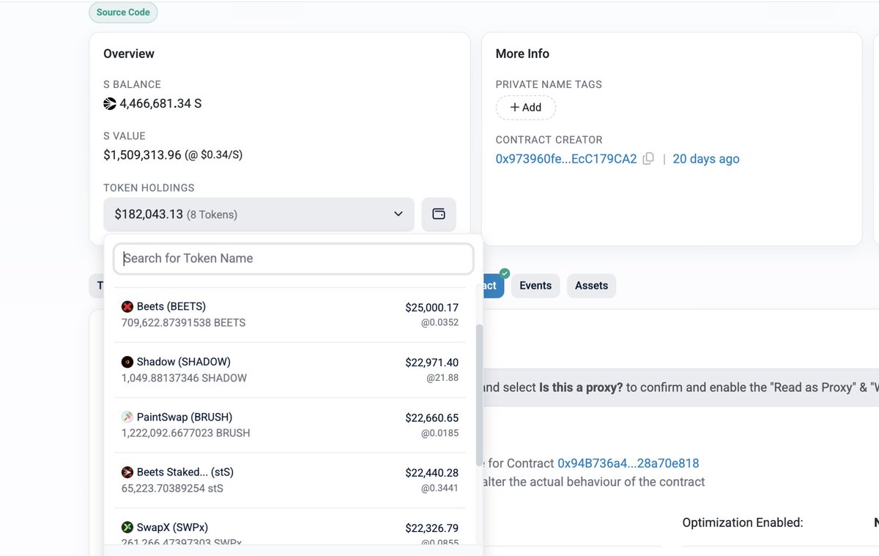Click the Source Code badge
The width and height of the screenshot is (879, 556).
123,12
